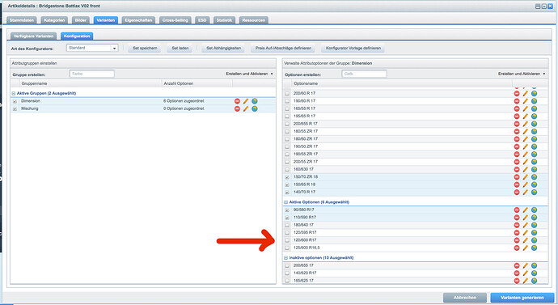Open Erstellen und Aktivieren menu for options
Screen dimensions: 558x305
[x=522, y=74]
